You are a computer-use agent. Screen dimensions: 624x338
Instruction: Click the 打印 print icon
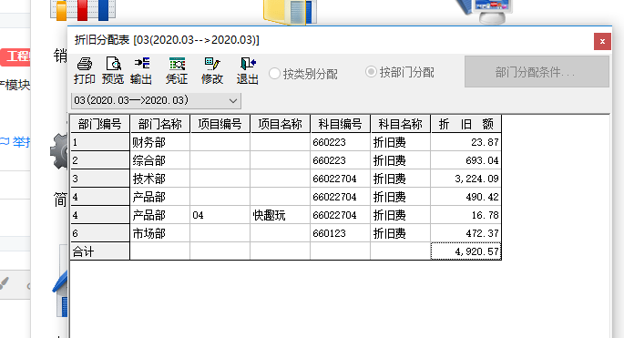click(85, 70)
